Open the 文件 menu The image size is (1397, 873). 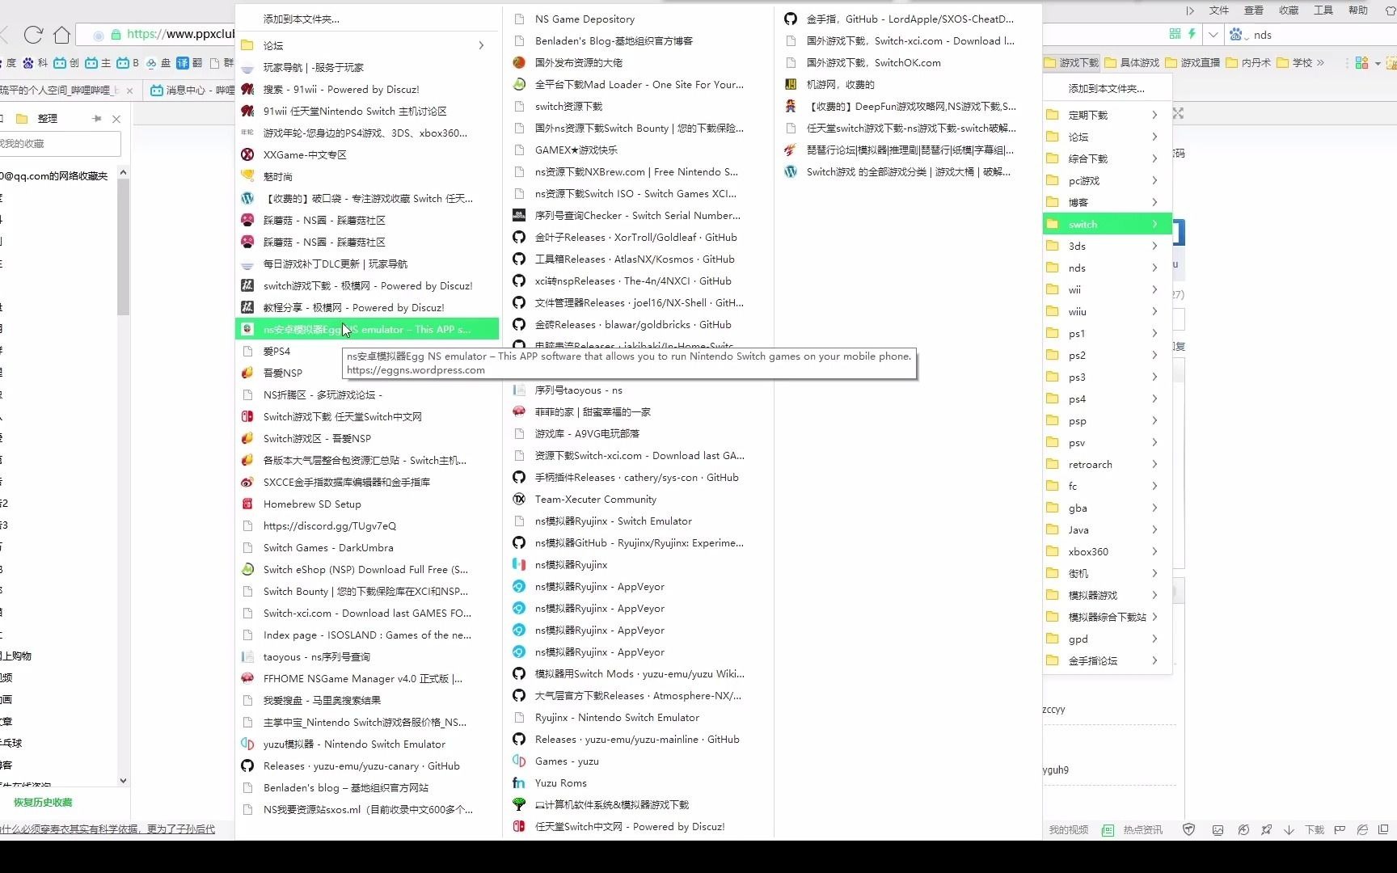(x=1218, y=11)
